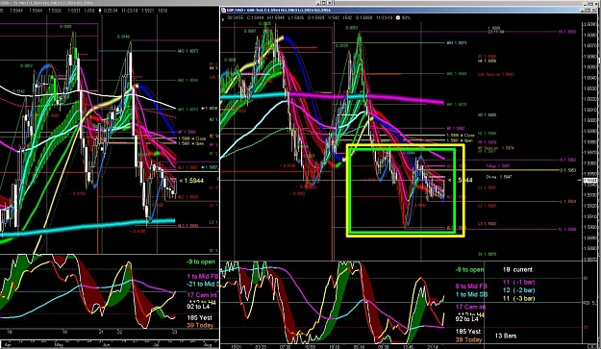Click the 'WH3 1.6073' label in right chart
Screen dimensions: 601x349
(457, 43)
